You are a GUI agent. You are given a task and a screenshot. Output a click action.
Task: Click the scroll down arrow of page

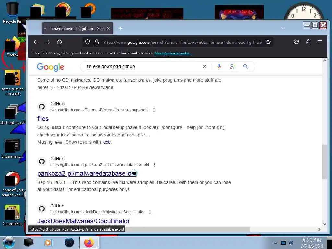[x=325, y=224]
